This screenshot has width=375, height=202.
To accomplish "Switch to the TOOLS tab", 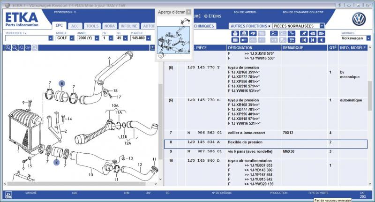I will point(92,26).
